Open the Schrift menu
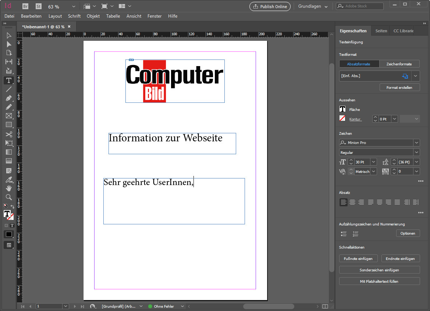The height and width of the screenshot is (311, 430). pyautogui.click(x=74, y=16)
